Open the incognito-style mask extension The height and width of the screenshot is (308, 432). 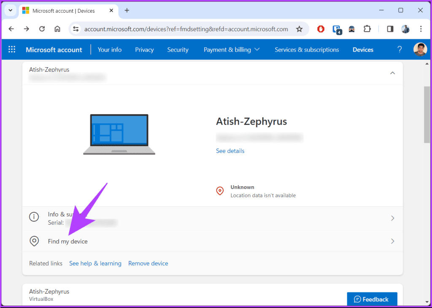pyautogui.click(x=351, y=29)
